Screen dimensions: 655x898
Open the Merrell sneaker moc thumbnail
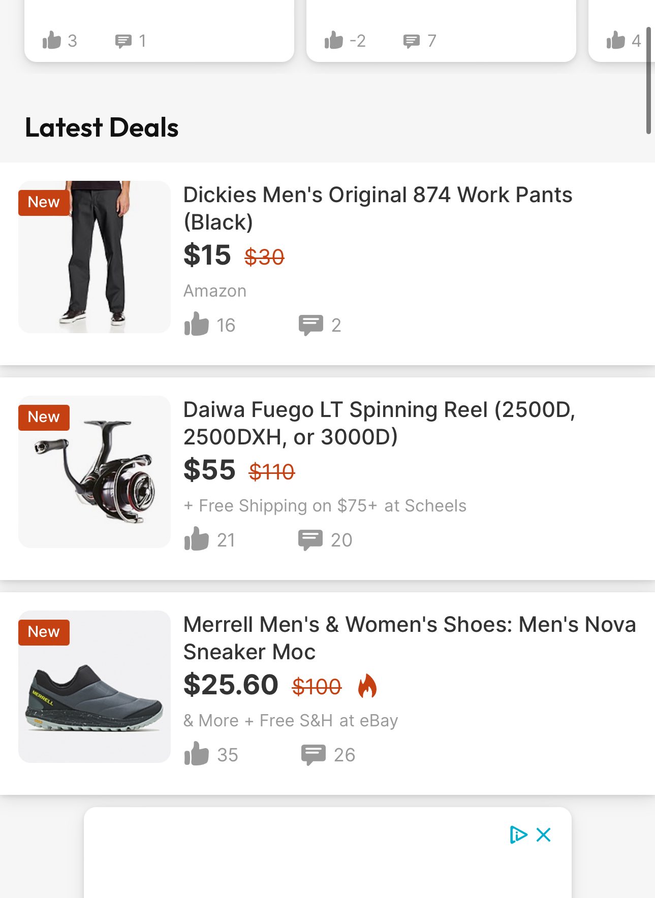click(95, 687)
